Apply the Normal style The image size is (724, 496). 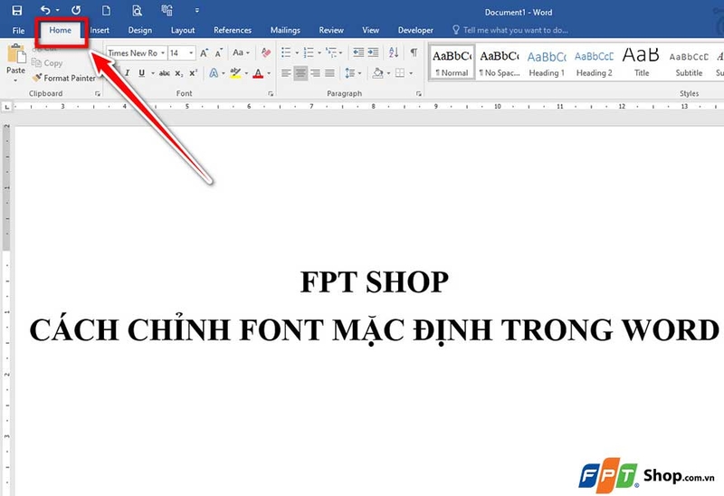[452, 62]
